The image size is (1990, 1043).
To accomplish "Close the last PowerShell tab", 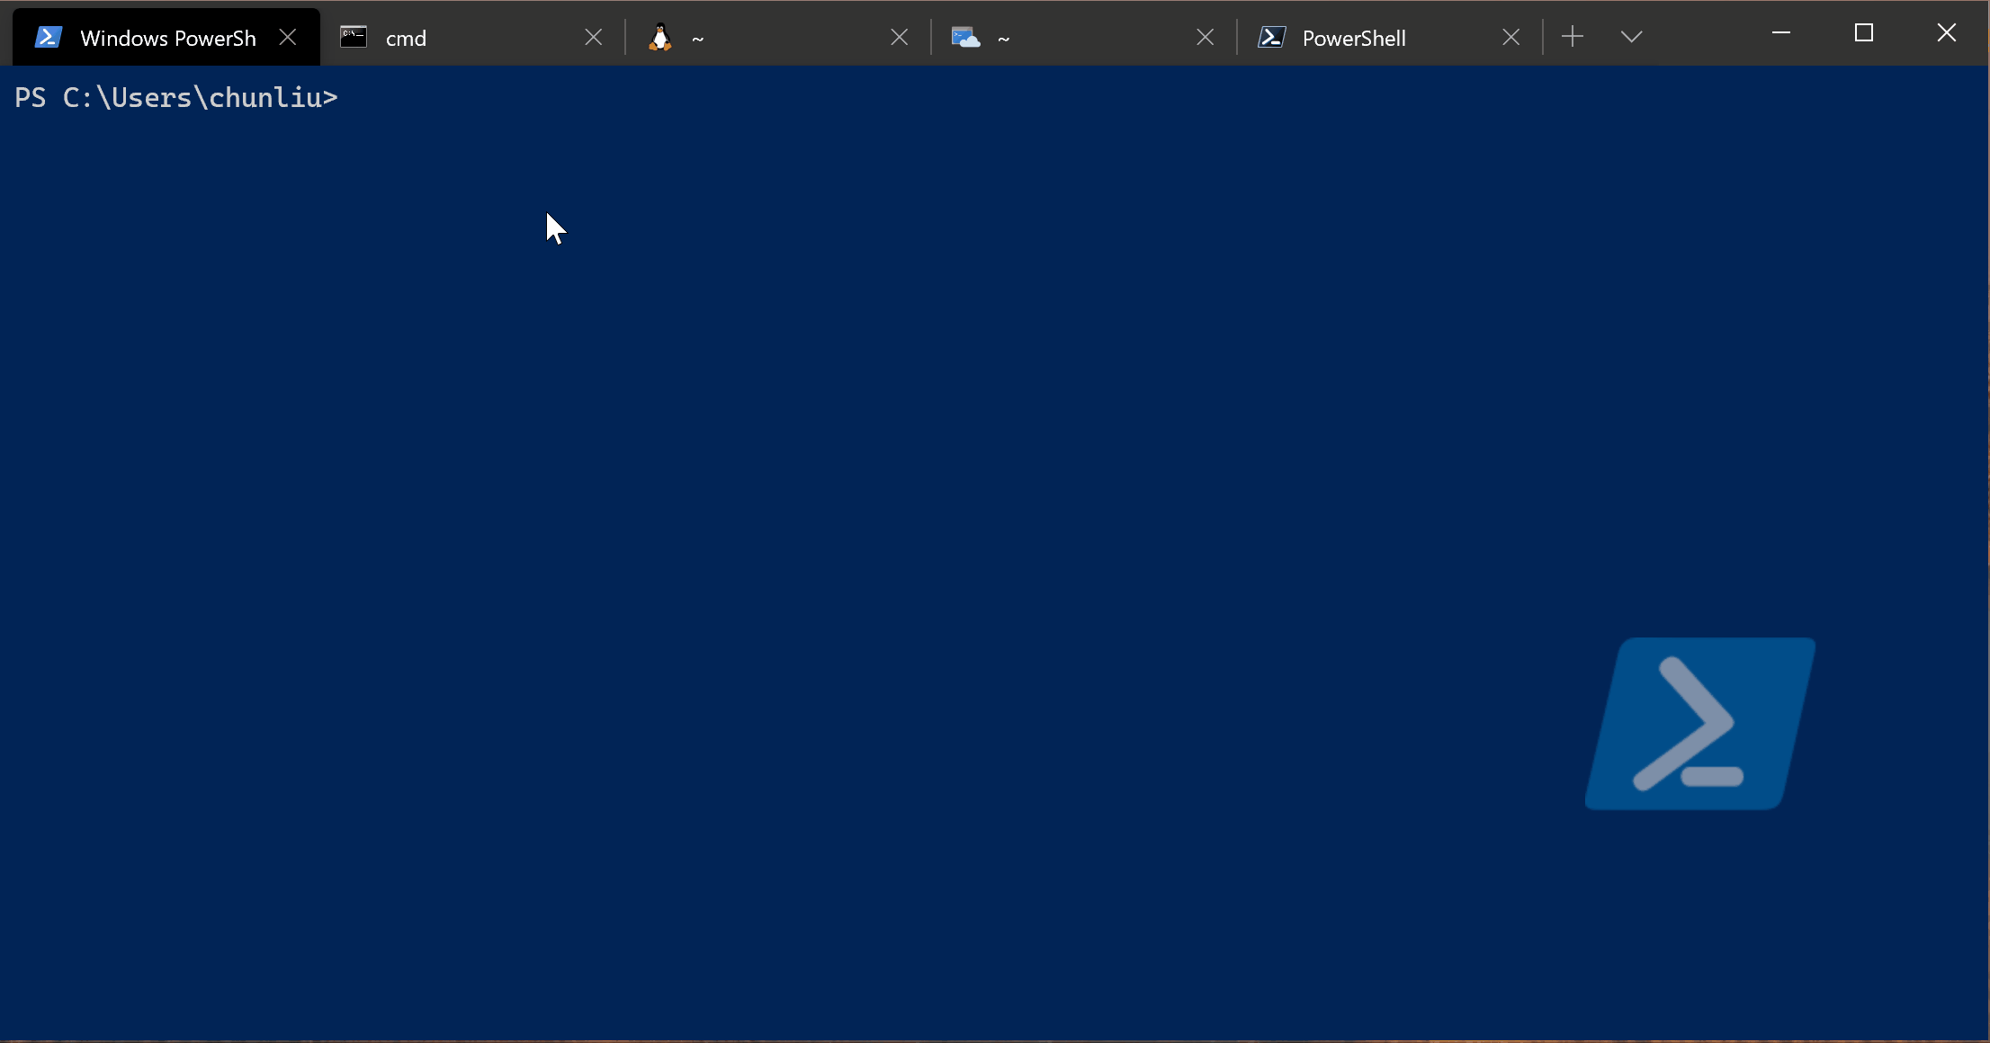I will pos(1511,37).
